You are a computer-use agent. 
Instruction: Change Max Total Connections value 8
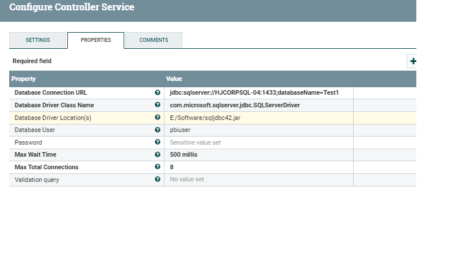coord(172,167)
